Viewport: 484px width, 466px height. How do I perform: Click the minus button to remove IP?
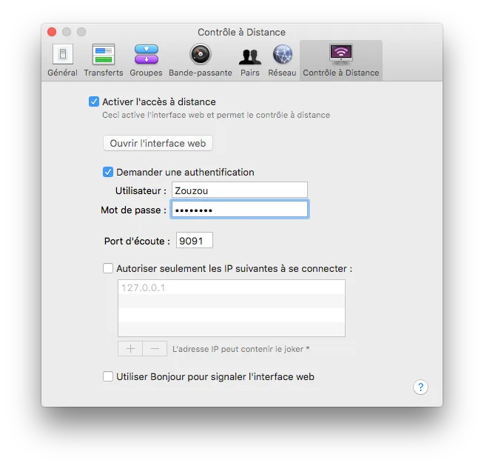155,349
